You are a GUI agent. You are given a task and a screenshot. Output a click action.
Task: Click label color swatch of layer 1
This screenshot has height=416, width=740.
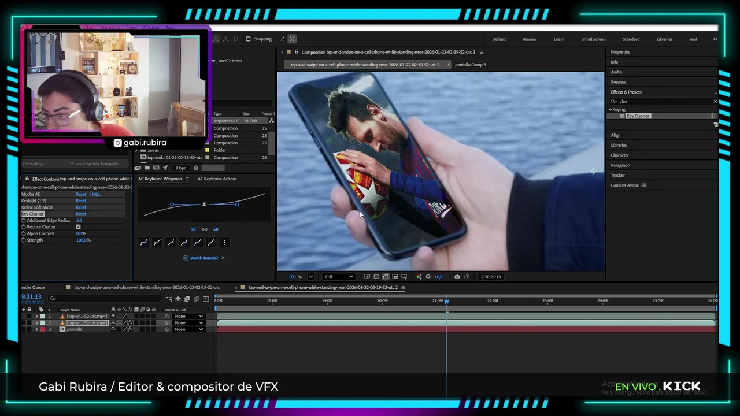pos(43,316)
